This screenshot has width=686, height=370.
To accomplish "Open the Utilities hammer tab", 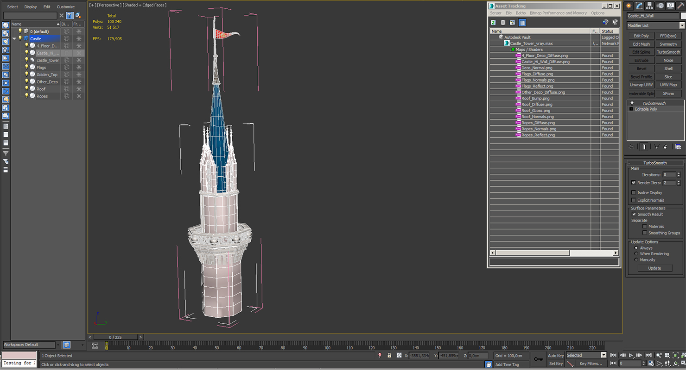I will coord(681,6).
